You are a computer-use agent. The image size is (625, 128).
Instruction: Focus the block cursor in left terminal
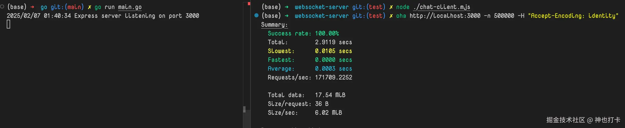pyautogui.click(x=9, y=24)
